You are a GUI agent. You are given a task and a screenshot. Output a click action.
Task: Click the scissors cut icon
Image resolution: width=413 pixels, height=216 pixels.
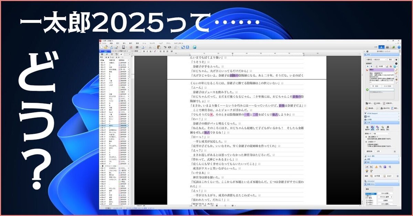tap(150, 47)
